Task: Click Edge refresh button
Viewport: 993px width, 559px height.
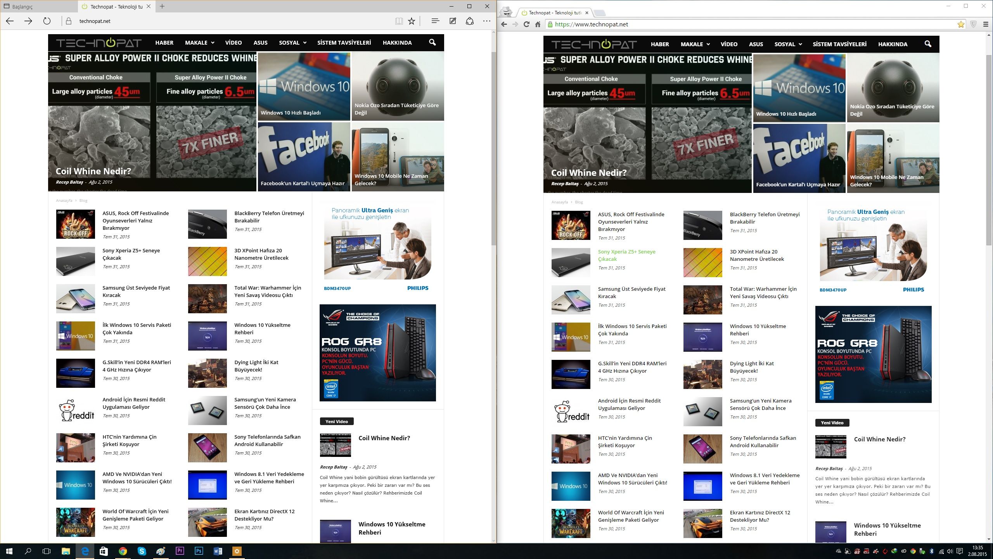Action: pyautogui.click(x=47, y=21)
